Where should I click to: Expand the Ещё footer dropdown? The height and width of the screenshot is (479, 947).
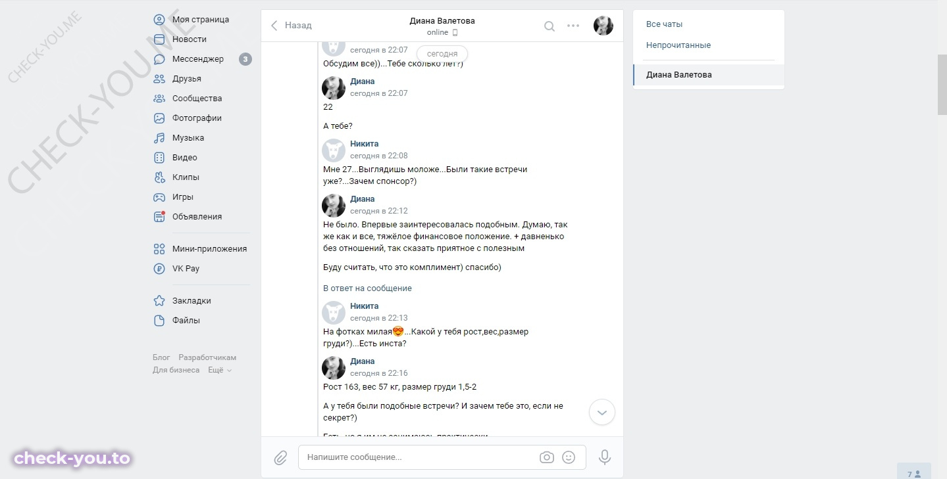click(220, 370)
